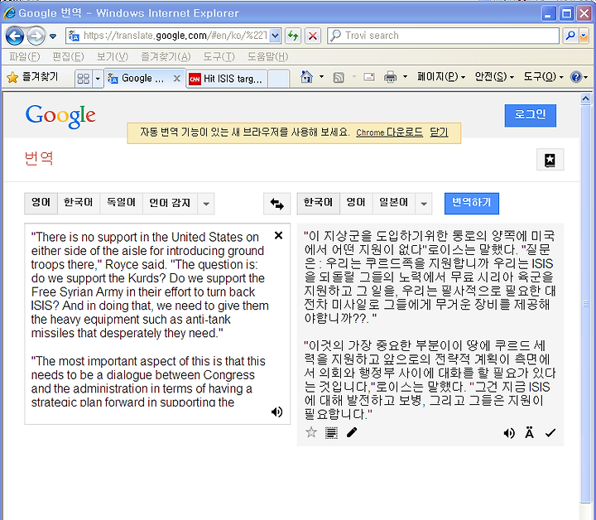
Task: Suggest an edit with the pencil icon
Action: (x=352, y=432)
